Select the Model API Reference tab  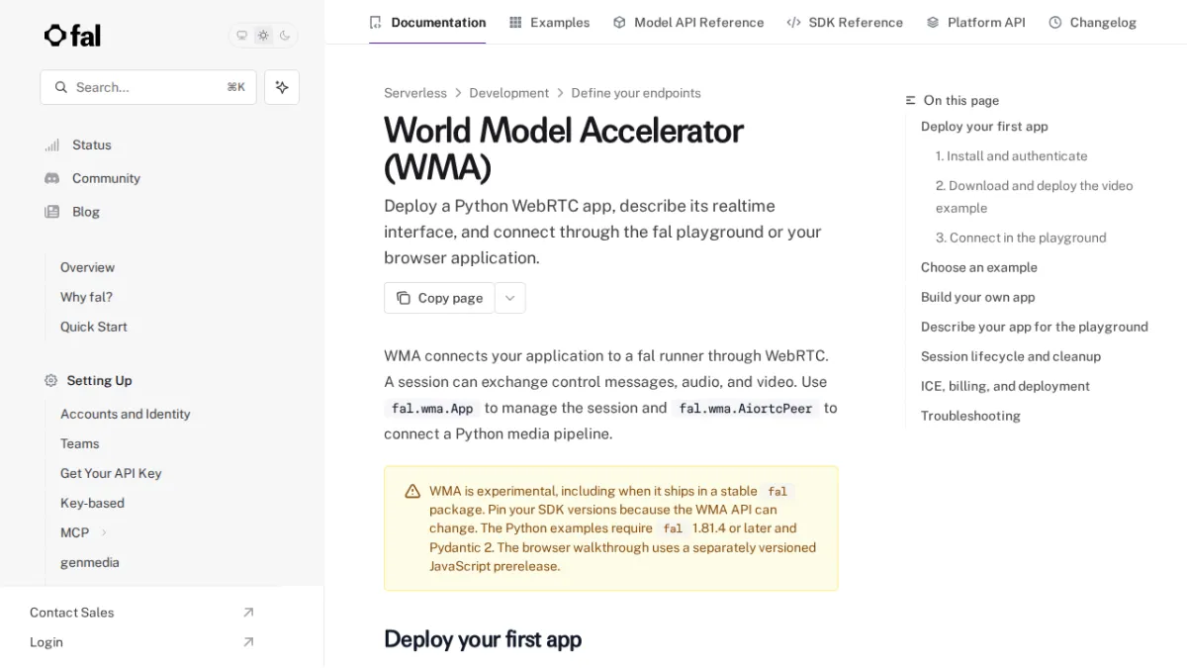[688, 22]
